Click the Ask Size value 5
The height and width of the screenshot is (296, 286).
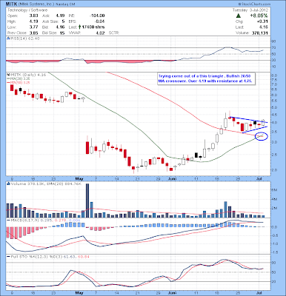(64, 21)
